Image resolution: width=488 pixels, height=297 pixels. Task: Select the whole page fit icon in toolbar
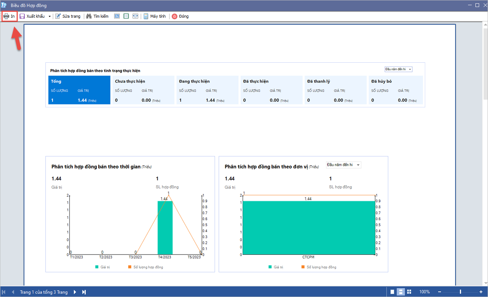(126, 16)
